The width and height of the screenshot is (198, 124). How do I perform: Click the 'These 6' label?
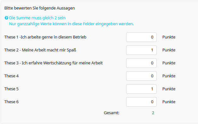[11, 102]
